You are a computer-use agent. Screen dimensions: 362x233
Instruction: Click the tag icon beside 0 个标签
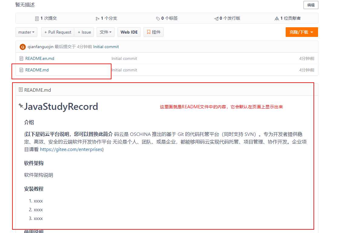(x=158, y=18)
